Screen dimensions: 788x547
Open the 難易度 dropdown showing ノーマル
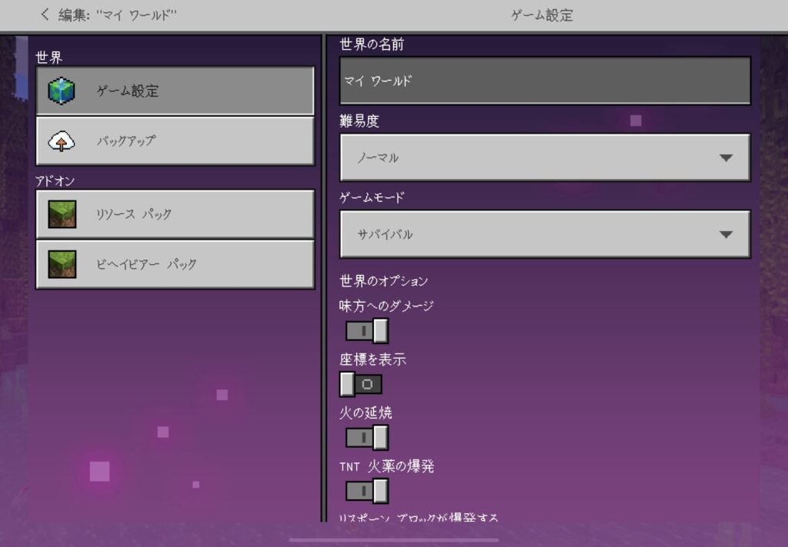546,157
